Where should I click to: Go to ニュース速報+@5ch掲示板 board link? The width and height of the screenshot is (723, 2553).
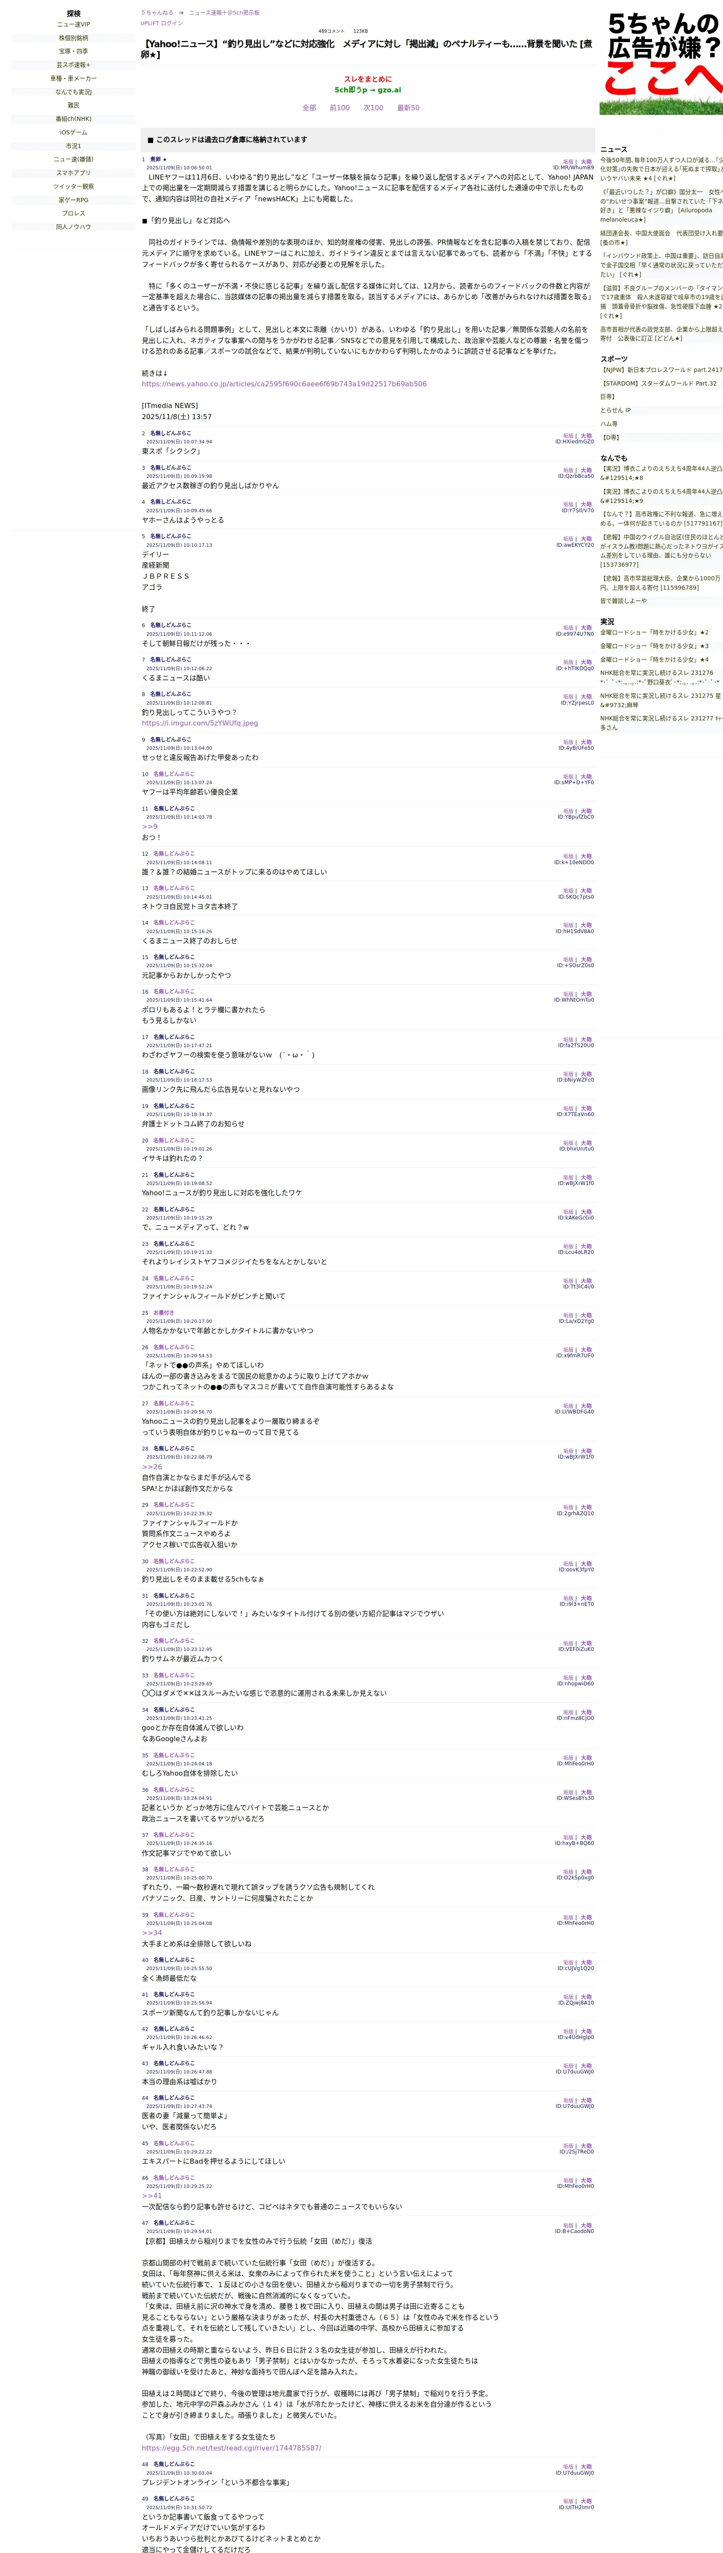click(x=224, y=13)
